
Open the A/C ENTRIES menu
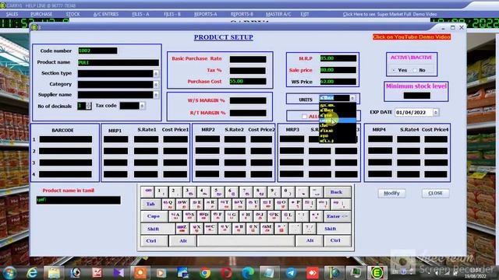tap(106, 14)
